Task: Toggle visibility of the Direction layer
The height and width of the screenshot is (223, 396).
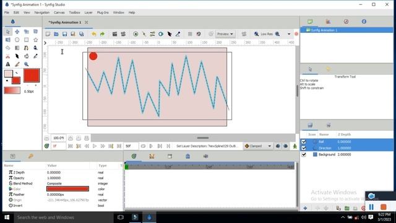Action: coord(304,148)
